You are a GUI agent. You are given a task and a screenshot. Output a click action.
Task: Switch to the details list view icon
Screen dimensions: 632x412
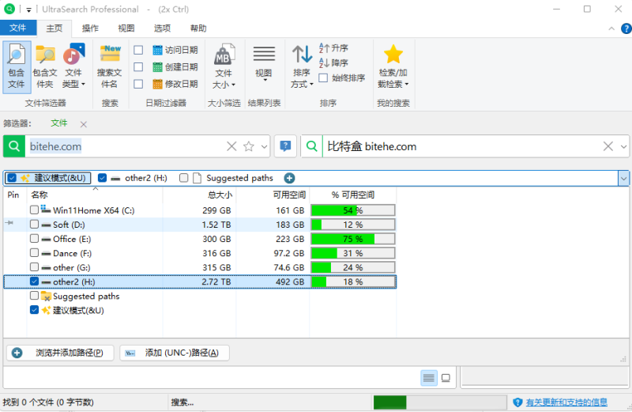[x=429, y=378]
